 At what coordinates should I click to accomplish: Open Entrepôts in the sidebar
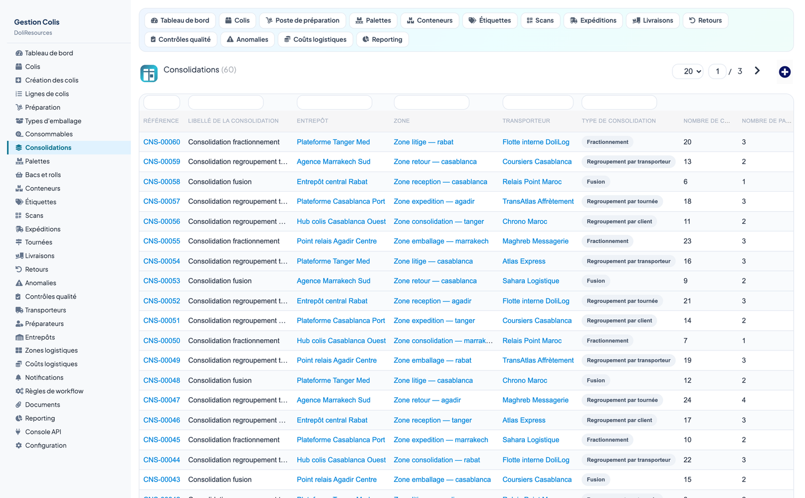pyautogui.click(x=40, y=338)
